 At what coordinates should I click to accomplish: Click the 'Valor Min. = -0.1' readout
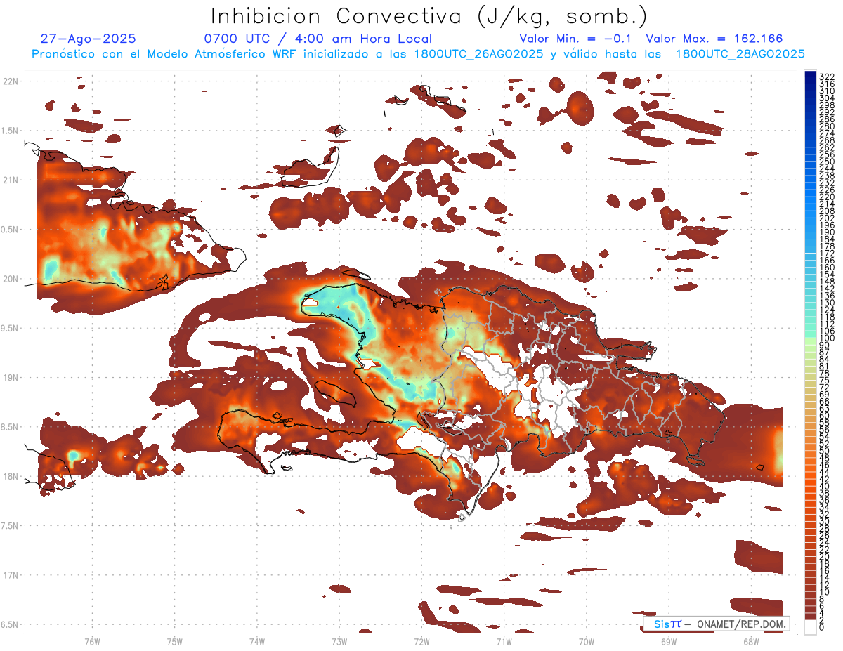click(576, 39)
